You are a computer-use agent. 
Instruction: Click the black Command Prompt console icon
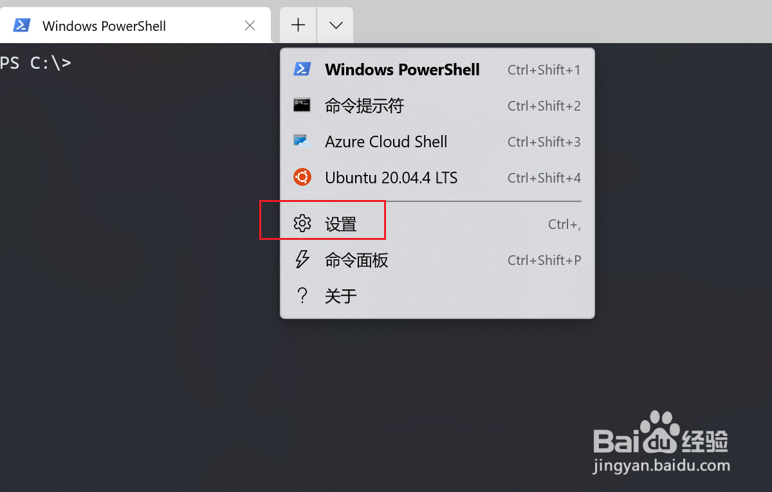pyautogui.click(x=302, y=105)
